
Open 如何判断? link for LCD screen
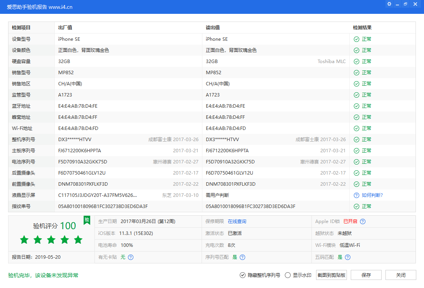[x=372, y=195]
